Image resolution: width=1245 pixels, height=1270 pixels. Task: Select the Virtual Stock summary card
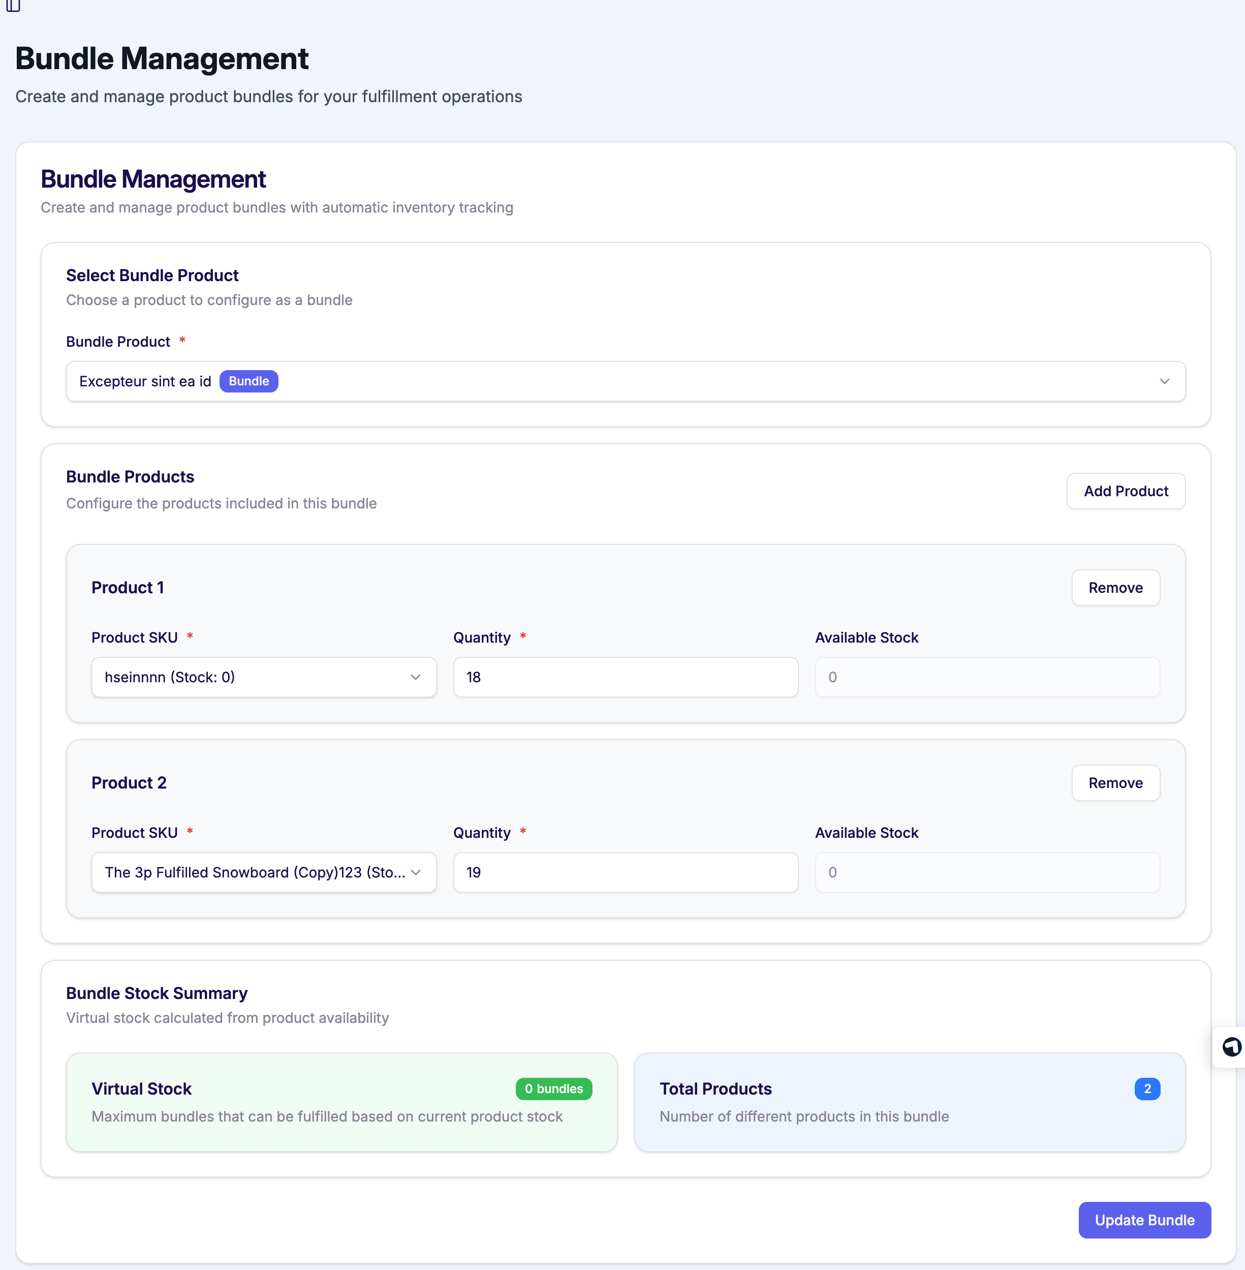pos(341,1102)
